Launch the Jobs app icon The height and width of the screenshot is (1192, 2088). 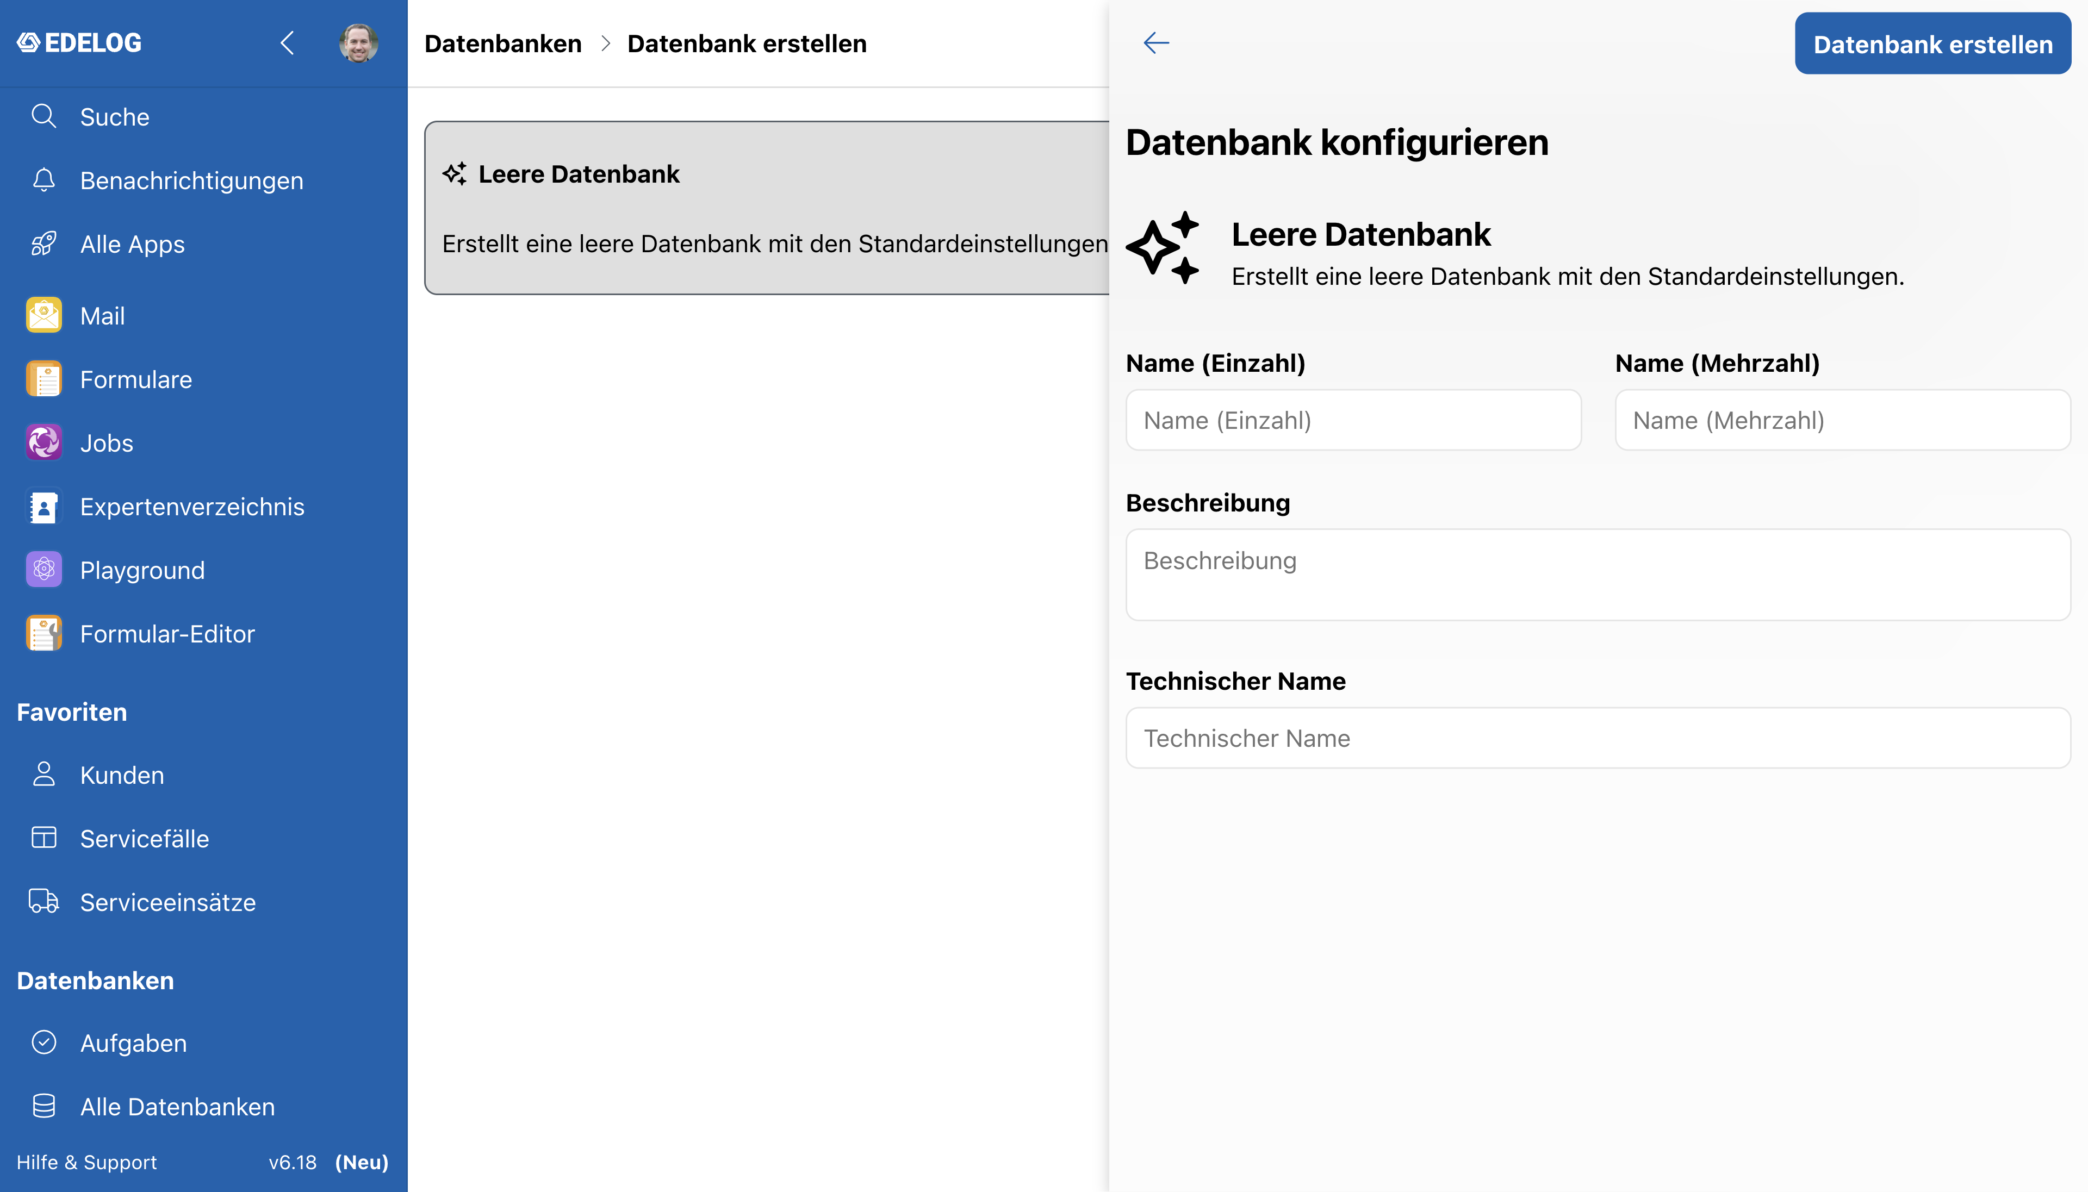[43, 443]
